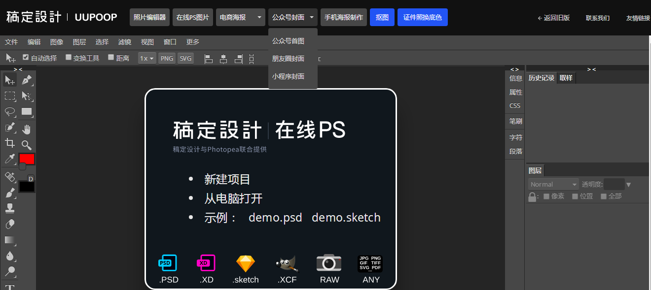This screenshot has width=651, height=290.
Task: Export with the PNG button
Action: (167, 58)
